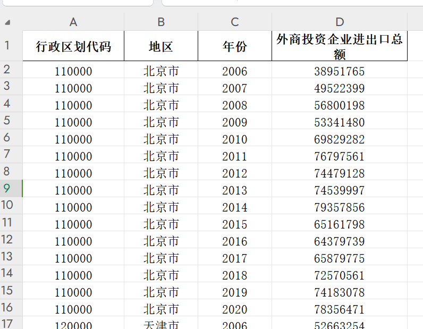Click cell with value 74183078
The image size is (423, 329).
(340, 291)
